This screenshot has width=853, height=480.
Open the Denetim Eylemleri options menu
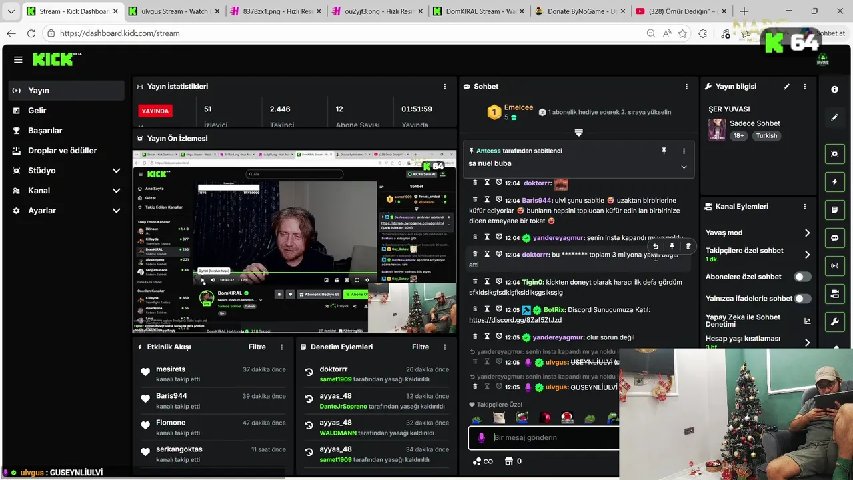pos(445,347)
